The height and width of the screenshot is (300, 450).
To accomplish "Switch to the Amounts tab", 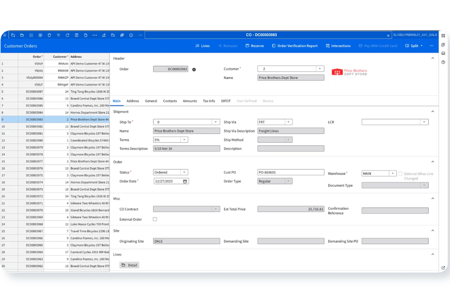I will [x=190, y=101].
